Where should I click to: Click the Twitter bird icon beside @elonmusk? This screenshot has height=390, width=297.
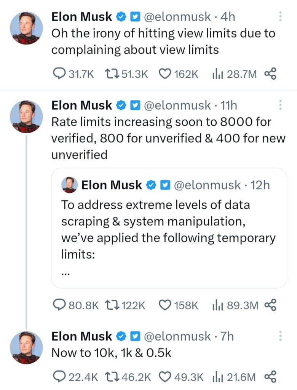coord(135,16)
